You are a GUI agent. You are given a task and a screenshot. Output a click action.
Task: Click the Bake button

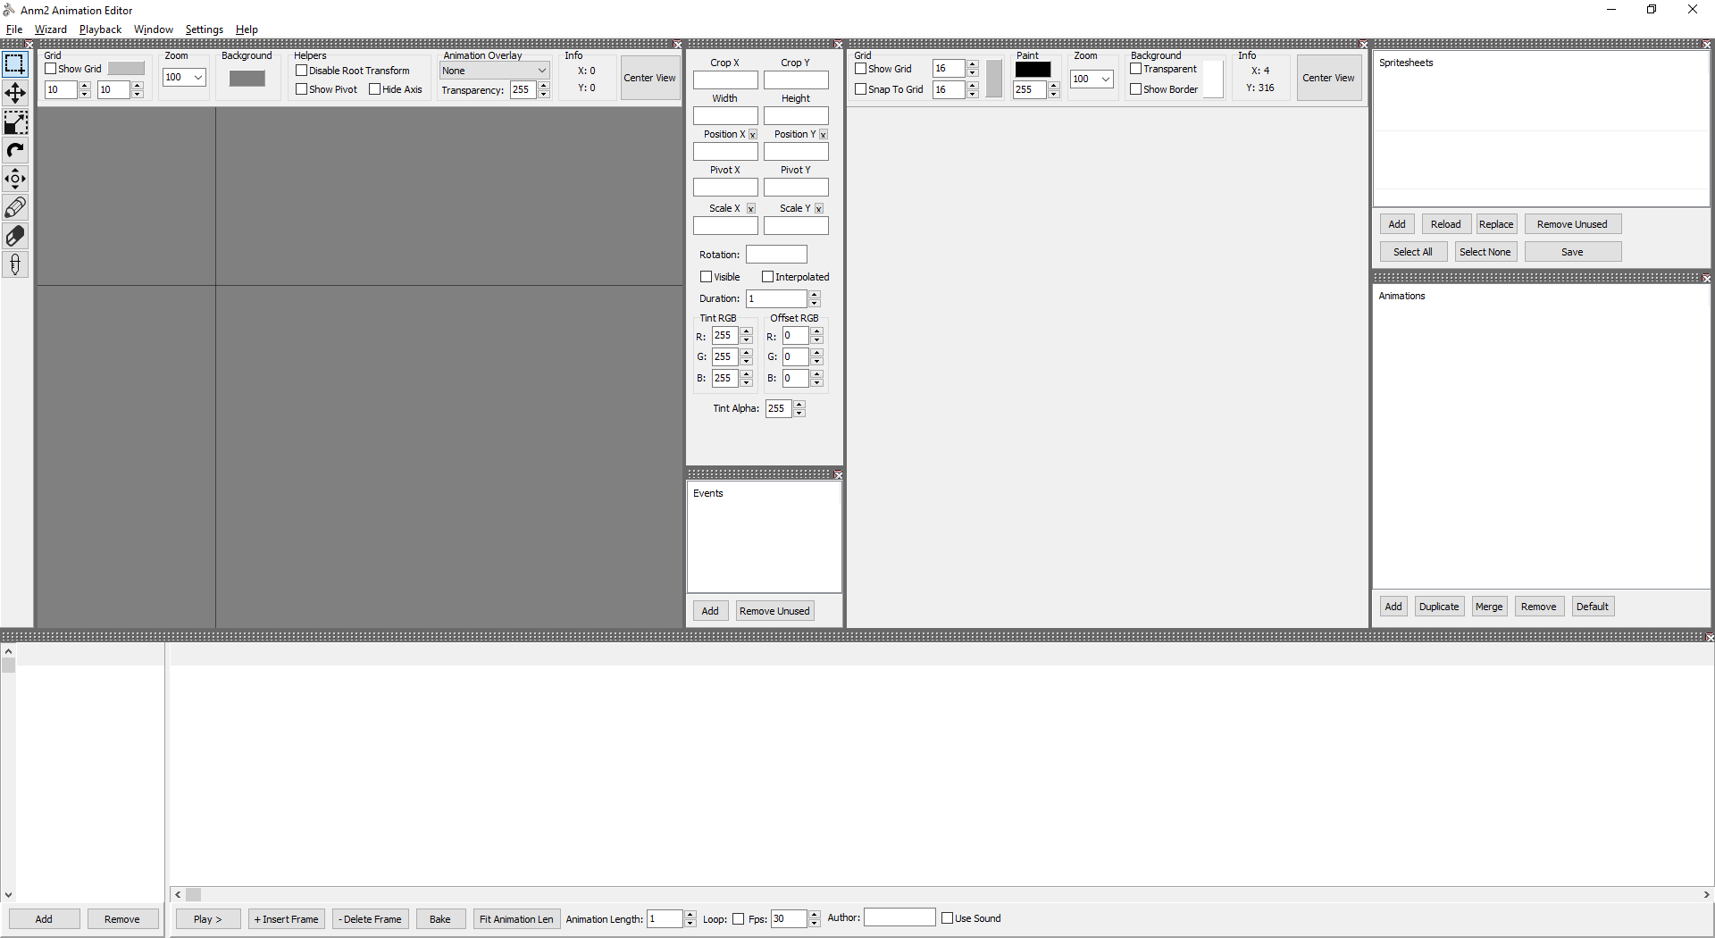tap(440, 919)
